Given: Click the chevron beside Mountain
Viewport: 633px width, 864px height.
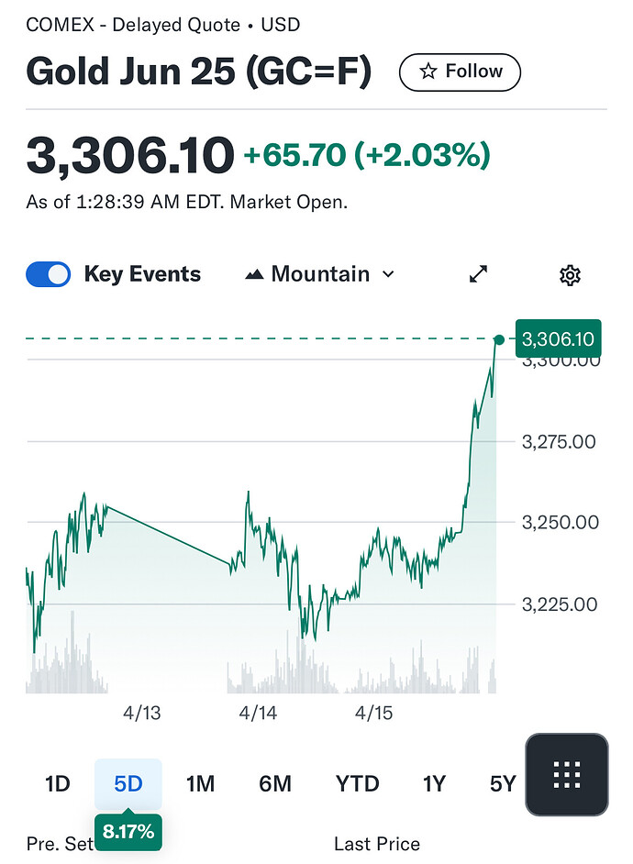Looking at the screenshot, I should (x=388, y=274).
